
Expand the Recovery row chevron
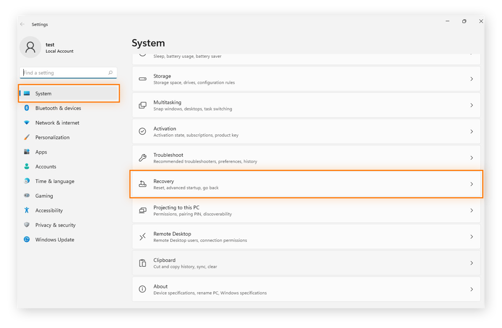pos(472,184)
